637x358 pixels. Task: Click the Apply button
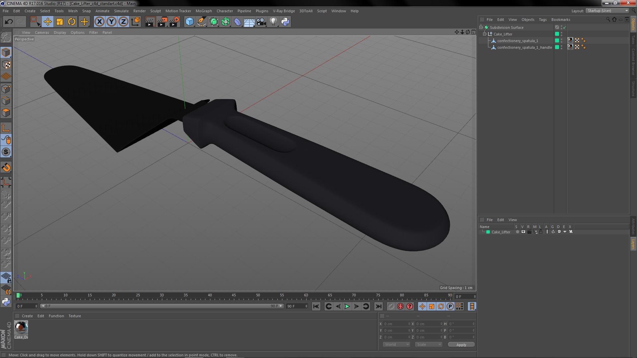461,345
